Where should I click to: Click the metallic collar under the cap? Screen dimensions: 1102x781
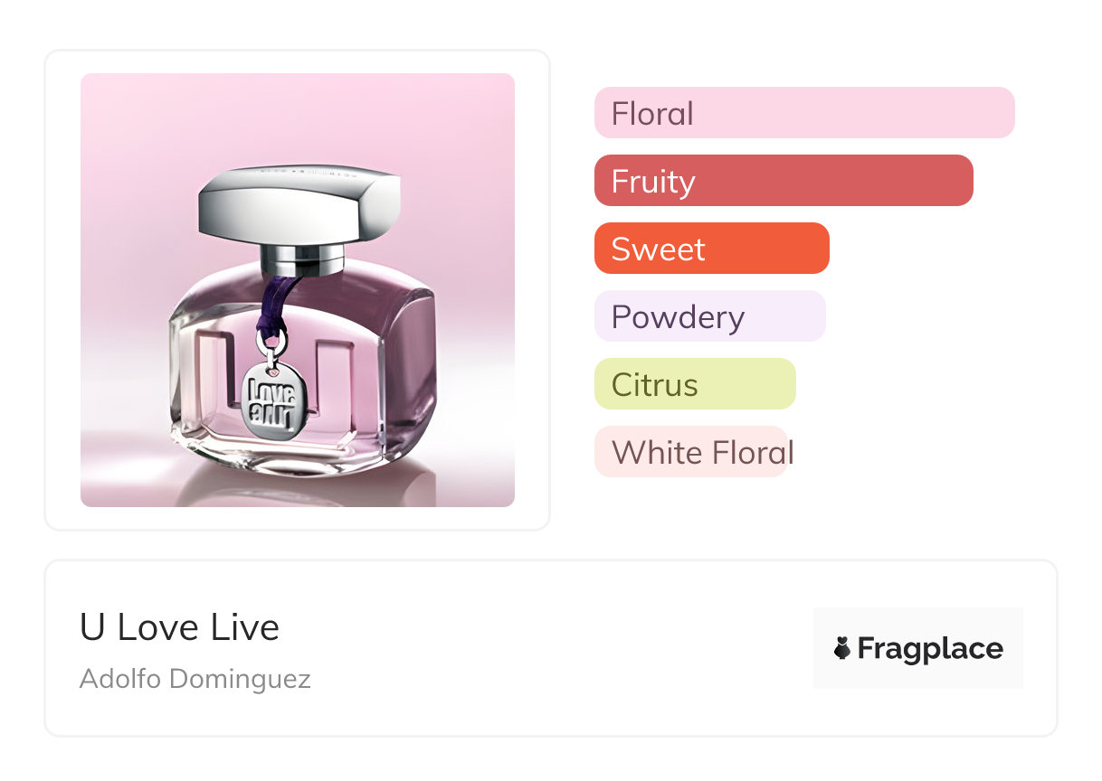303,258
